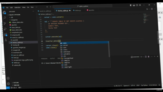Expand the OUTLINE section
Viewport: 163px width, 92px height.
click(16, 83)
